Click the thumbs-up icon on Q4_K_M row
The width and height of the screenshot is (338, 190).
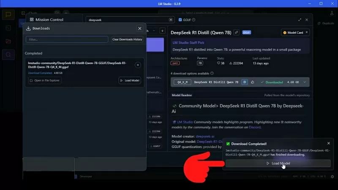pos(253,82)
